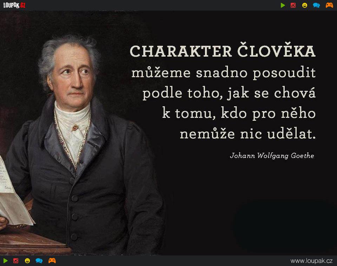Select the yellow smiley icon in top bar
Viewport: 337px width, 266px height.
pyautogui.click(x=305, y=5)
